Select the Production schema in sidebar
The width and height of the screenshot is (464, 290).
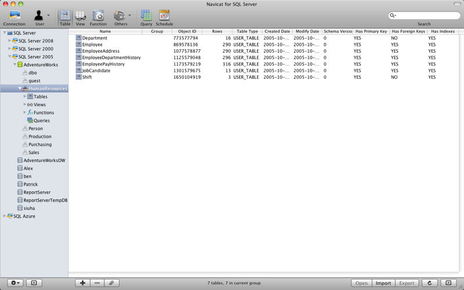[x=40, y=136]
